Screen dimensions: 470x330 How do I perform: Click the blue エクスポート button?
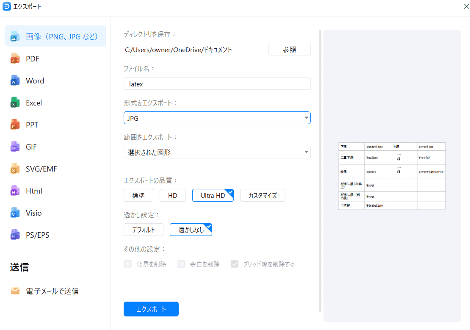click(151, 309)
